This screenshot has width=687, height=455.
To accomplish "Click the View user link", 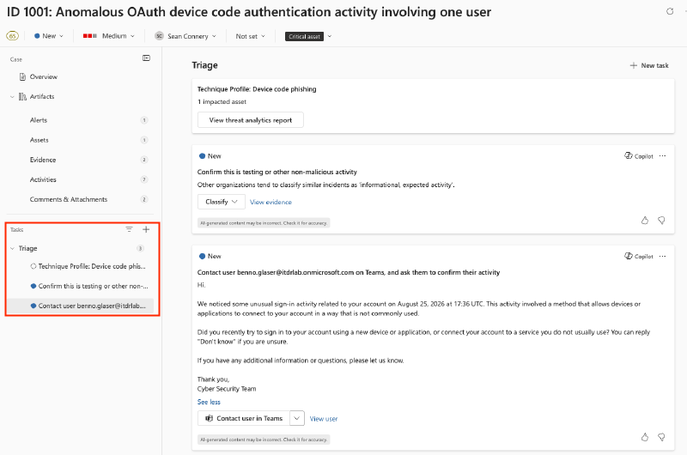I will tap(324, 419).
